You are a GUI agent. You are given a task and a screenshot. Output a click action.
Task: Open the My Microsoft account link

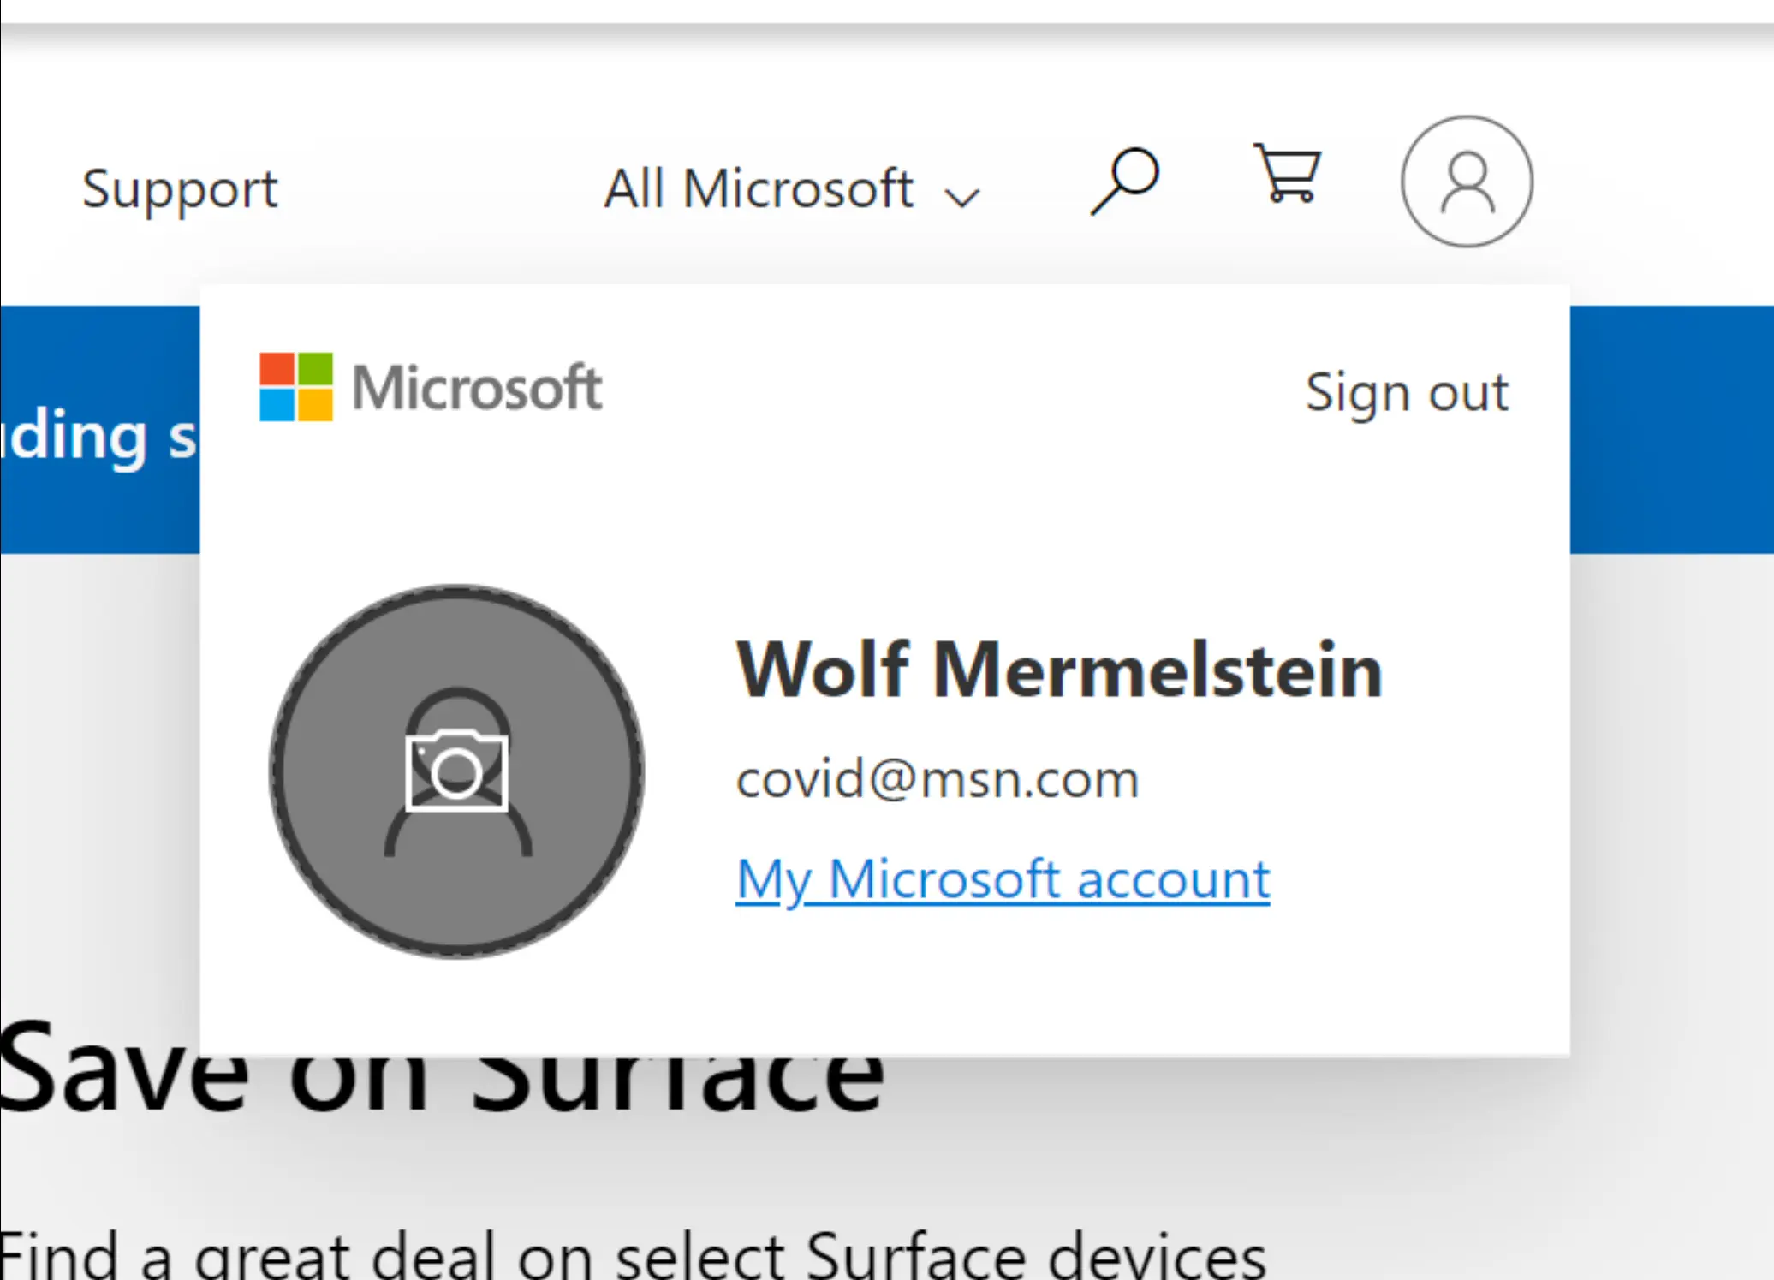click(1003, 879)
